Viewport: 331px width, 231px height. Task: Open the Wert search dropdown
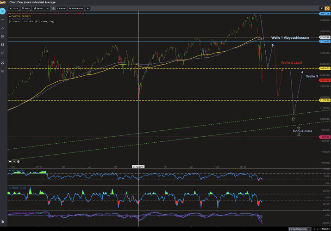point(26,8)
